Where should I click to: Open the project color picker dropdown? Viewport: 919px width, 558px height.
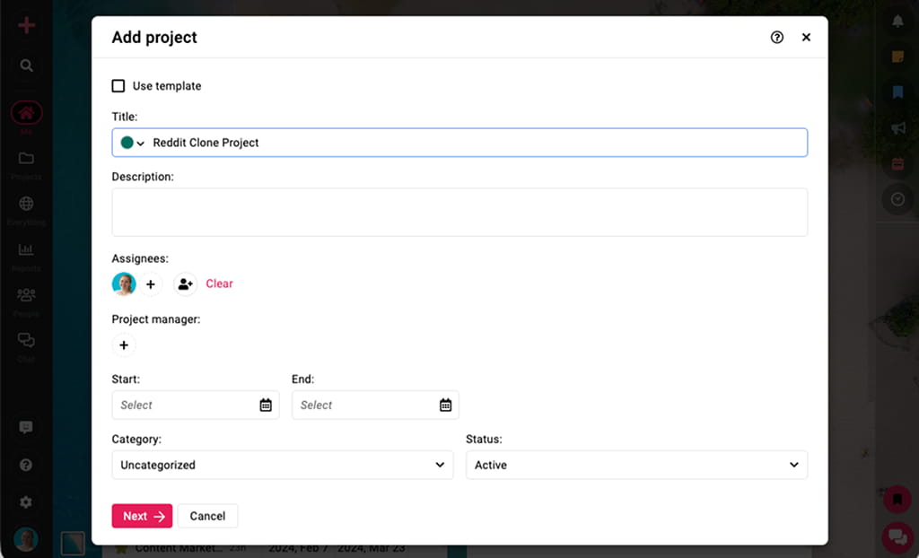133,143
